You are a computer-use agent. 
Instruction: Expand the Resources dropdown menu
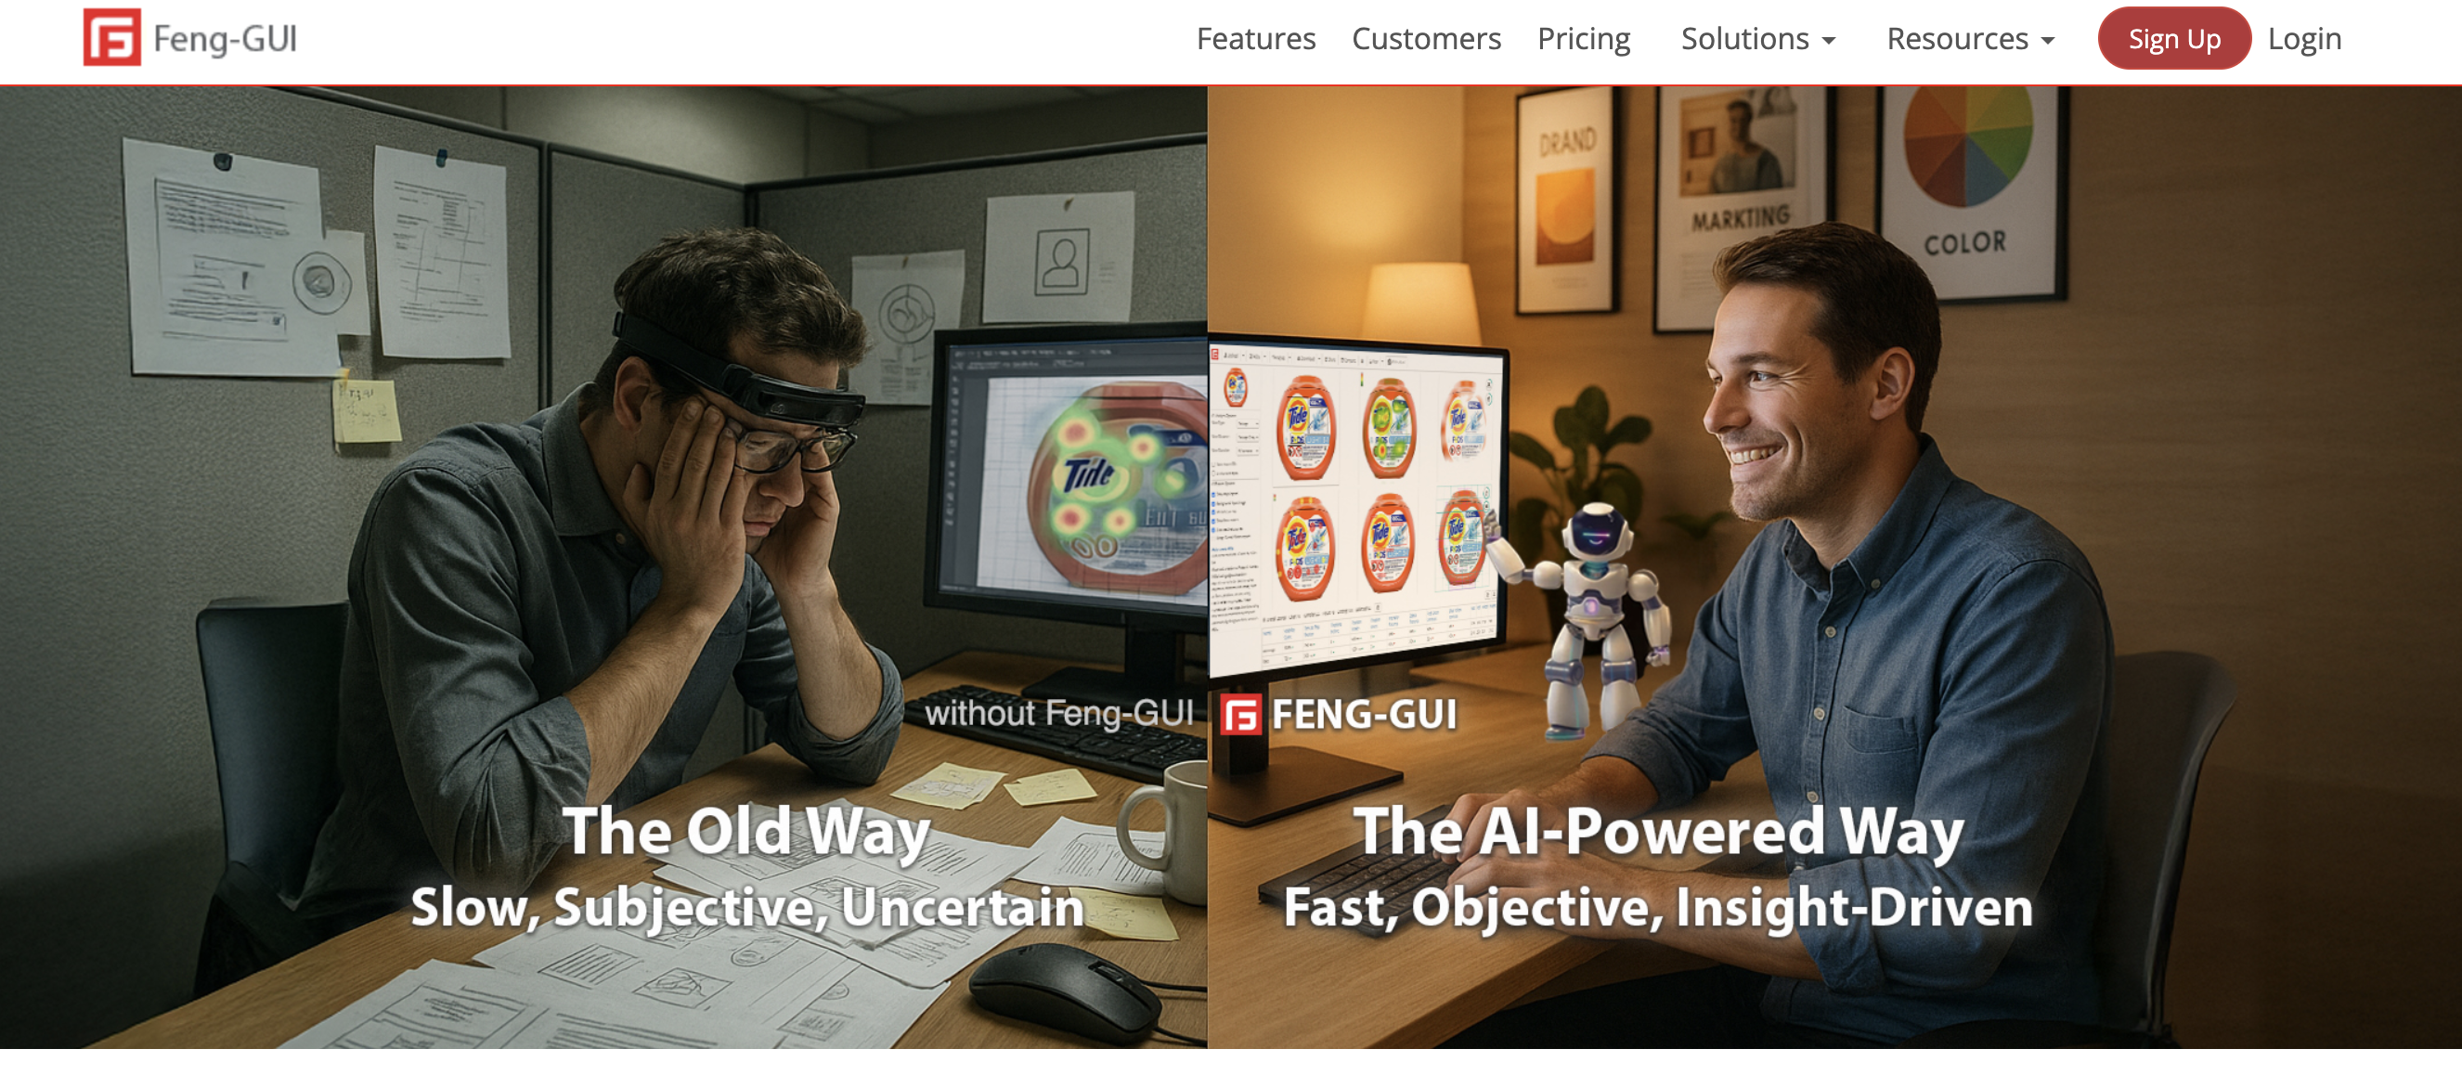coord(1969,39)
